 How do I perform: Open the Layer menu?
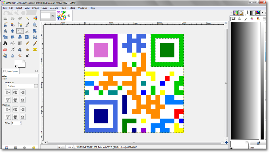[44, 8]
